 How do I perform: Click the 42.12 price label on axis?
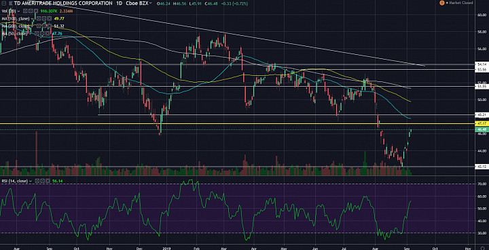[x=482, y=167]
